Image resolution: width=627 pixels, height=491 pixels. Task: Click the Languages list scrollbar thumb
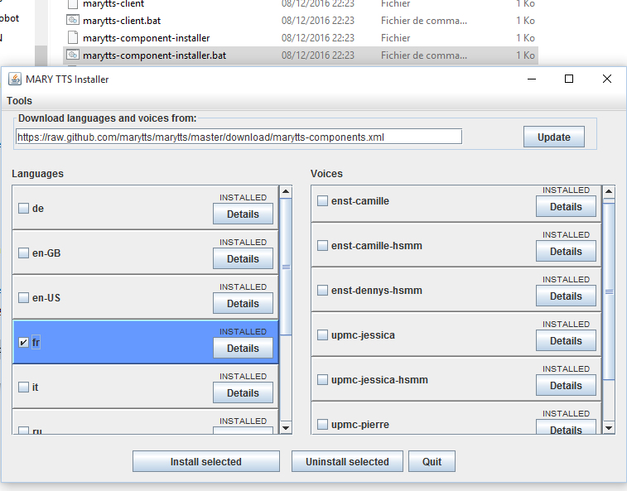coord(286,267)
